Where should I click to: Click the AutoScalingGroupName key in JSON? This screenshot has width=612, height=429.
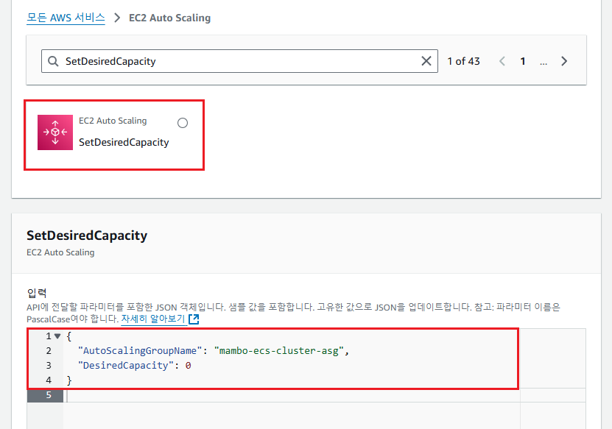click(140, 351)
